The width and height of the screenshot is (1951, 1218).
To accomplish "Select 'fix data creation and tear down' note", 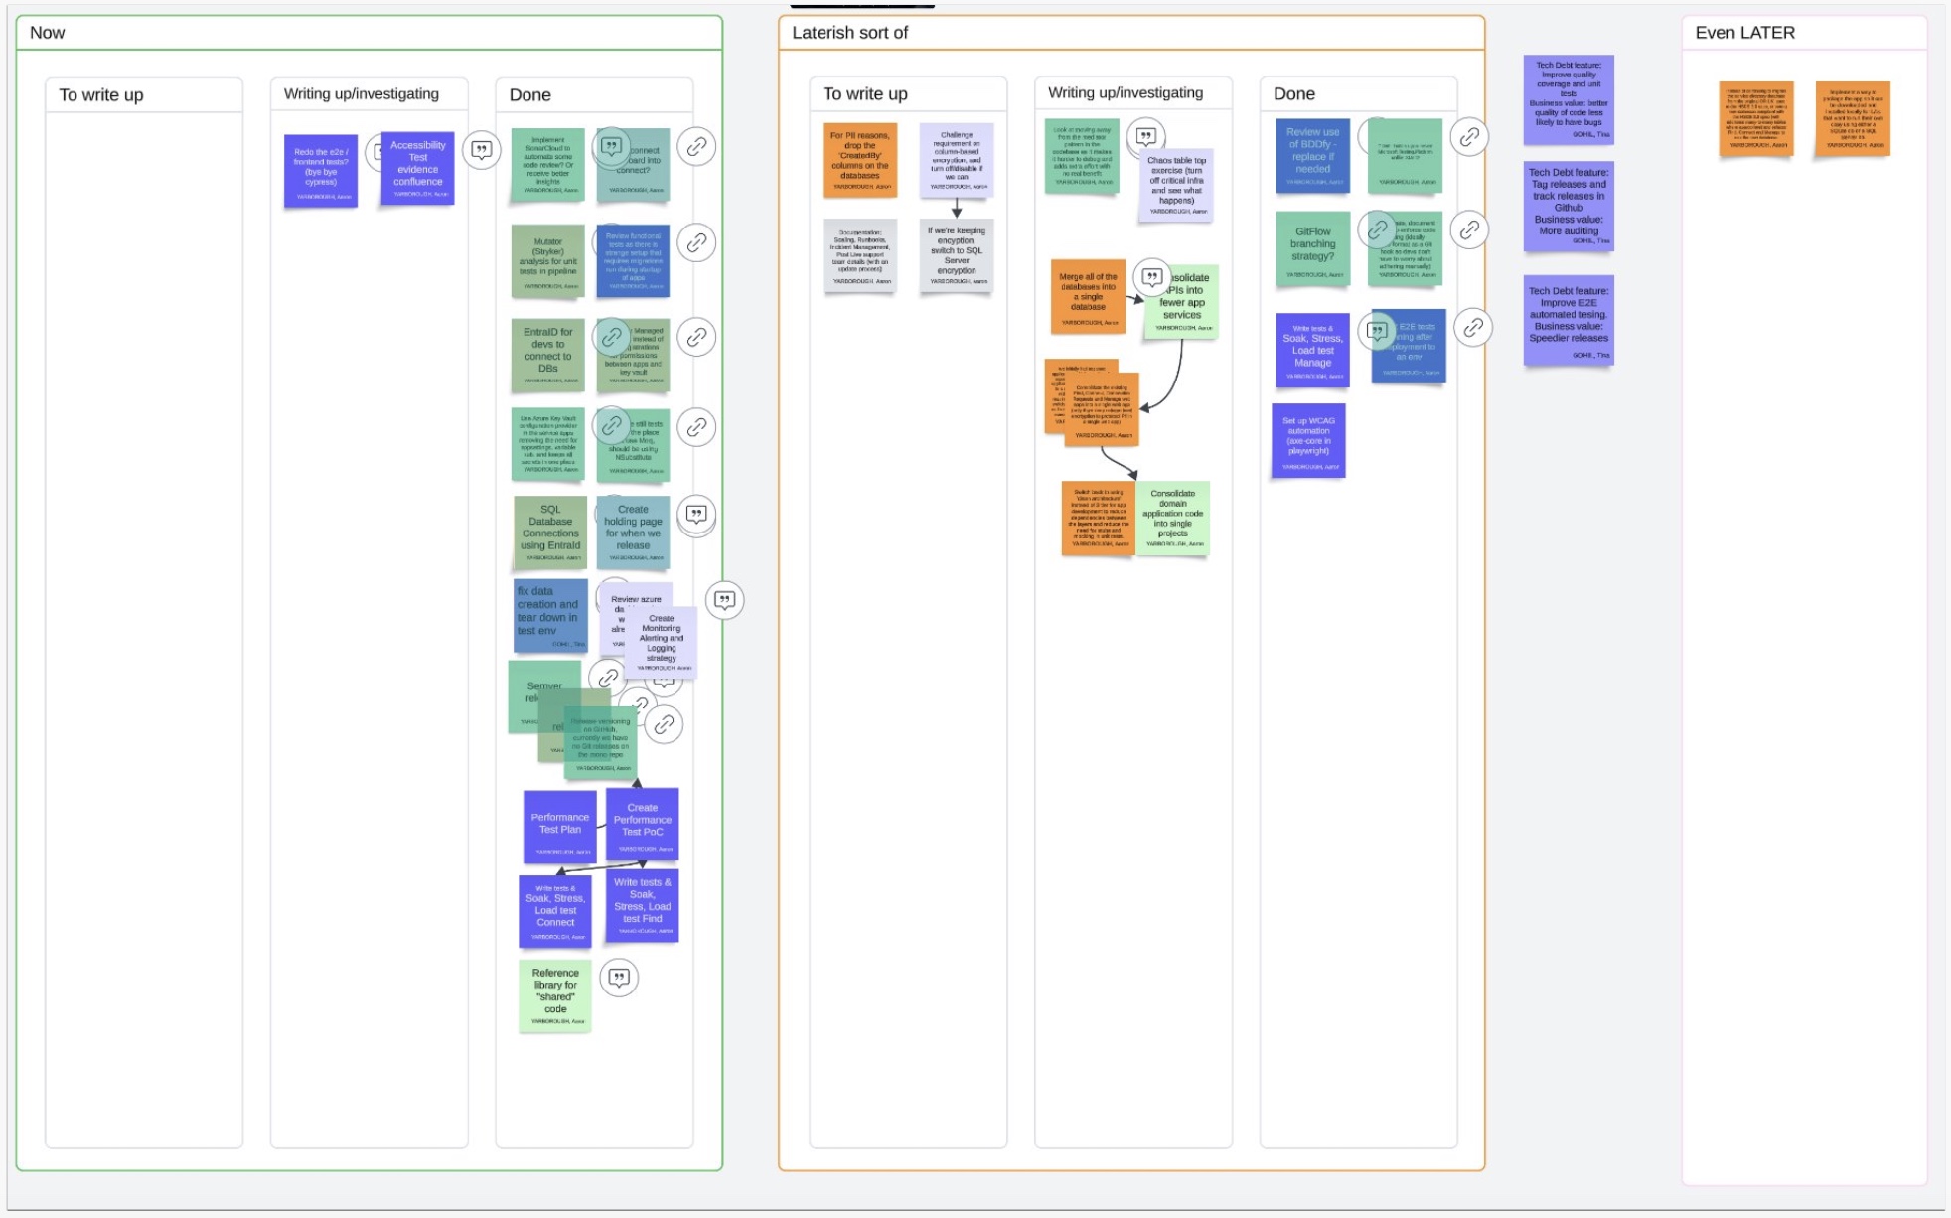I will pos(550,616).
